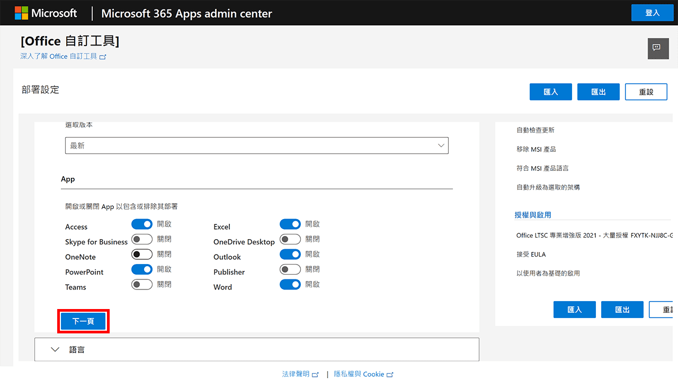Turn on the Publisher toggle

tap(290, 269)
